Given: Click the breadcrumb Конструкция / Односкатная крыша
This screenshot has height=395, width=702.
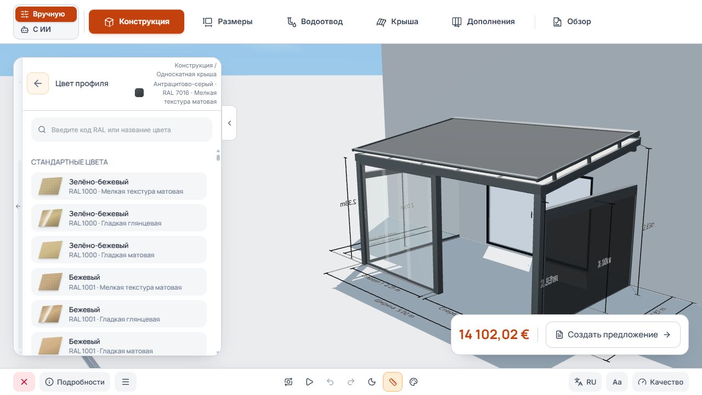Looking at the screenshot, I should click(x=186, y=70).
